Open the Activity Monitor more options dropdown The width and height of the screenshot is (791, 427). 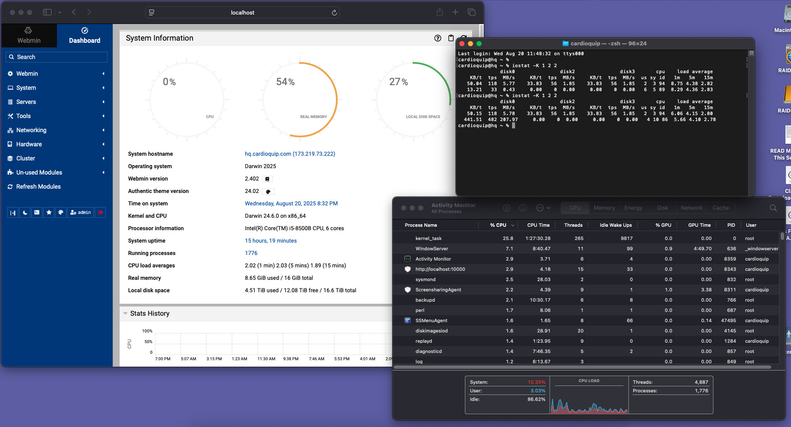[543, 208]
